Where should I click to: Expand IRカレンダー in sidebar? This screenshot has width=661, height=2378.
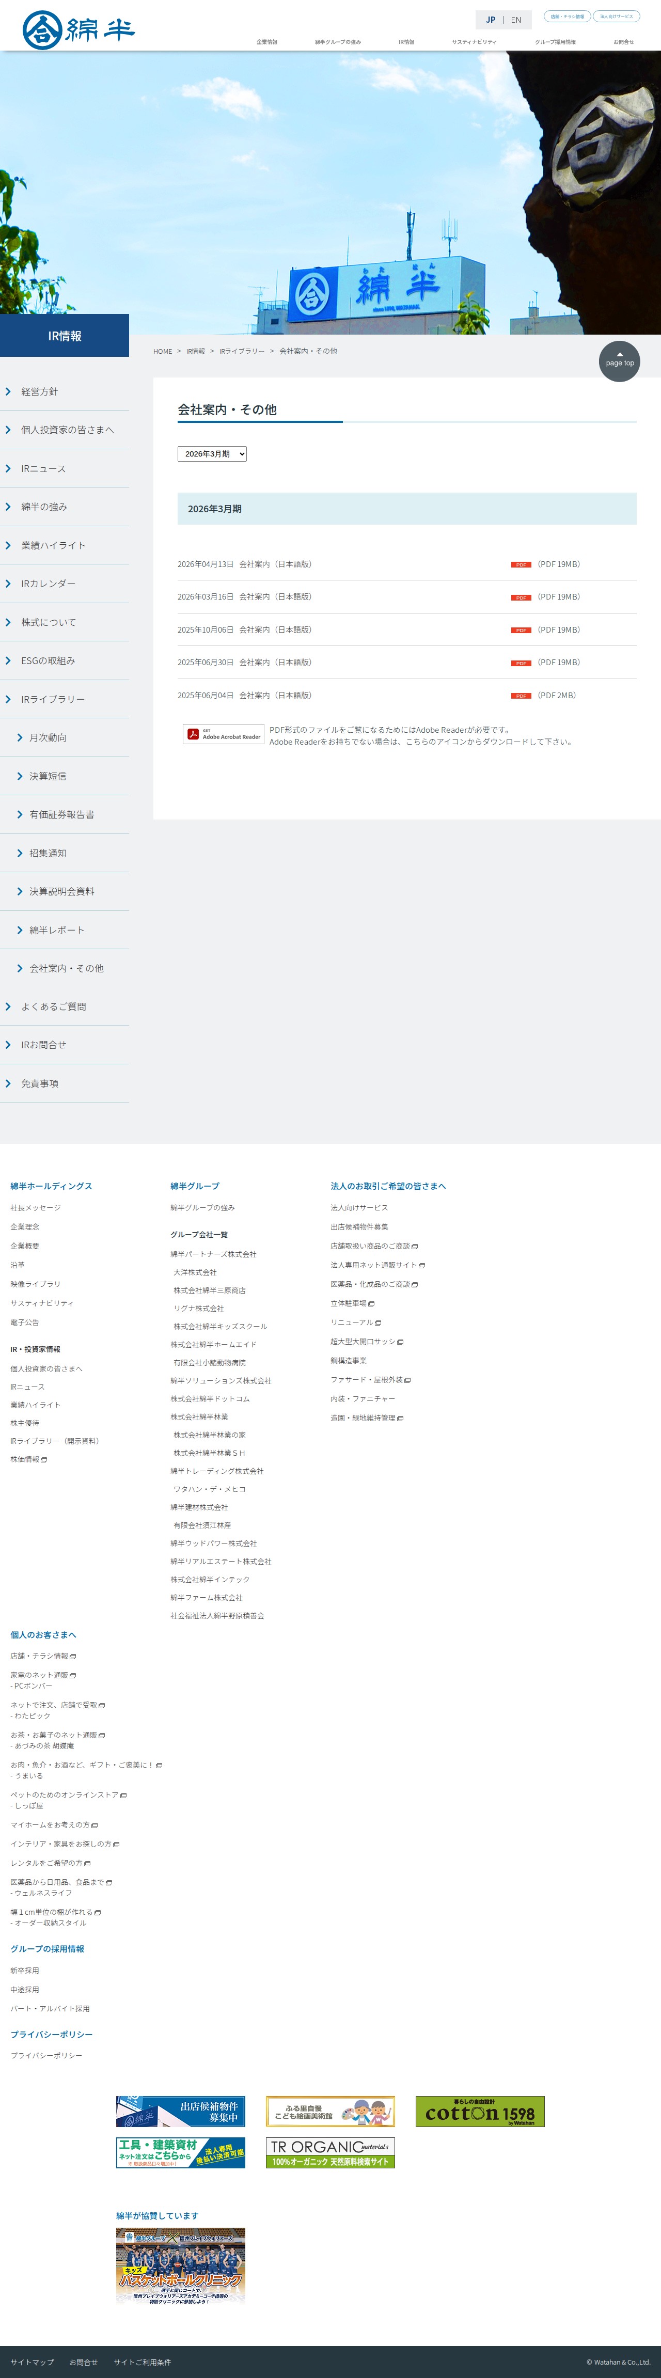point(65,584)
